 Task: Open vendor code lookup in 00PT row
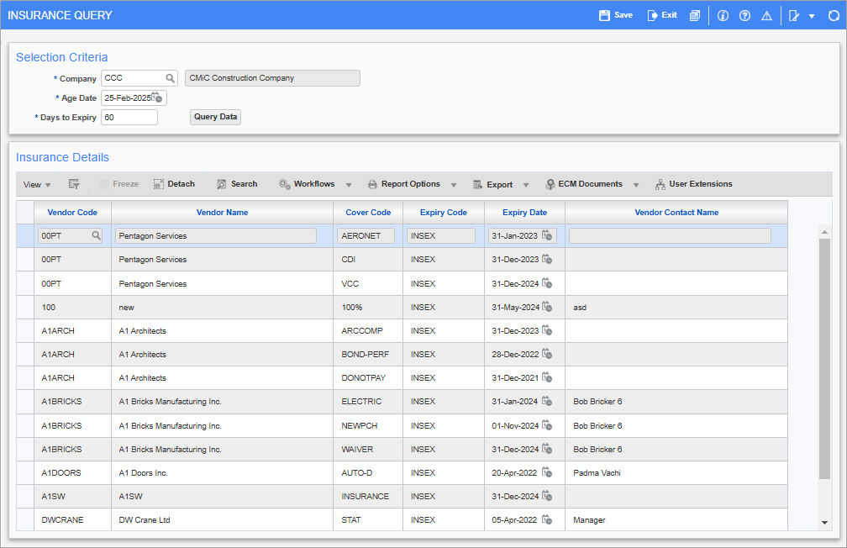96,235
